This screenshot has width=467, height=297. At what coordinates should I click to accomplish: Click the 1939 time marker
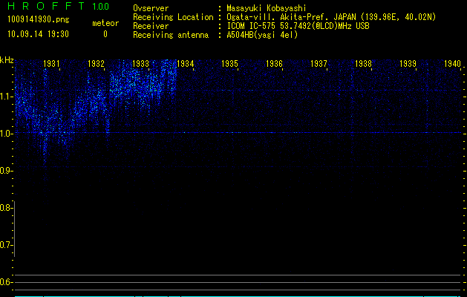point(408,63)
